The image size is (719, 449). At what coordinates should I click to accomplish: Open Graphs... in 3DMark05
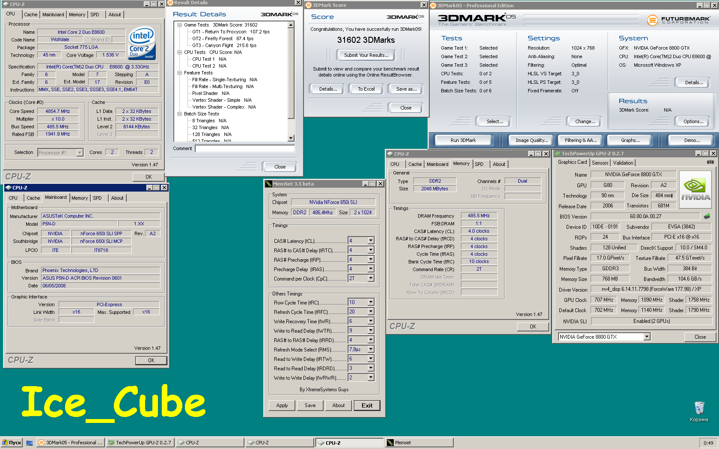tap(630, 140)
